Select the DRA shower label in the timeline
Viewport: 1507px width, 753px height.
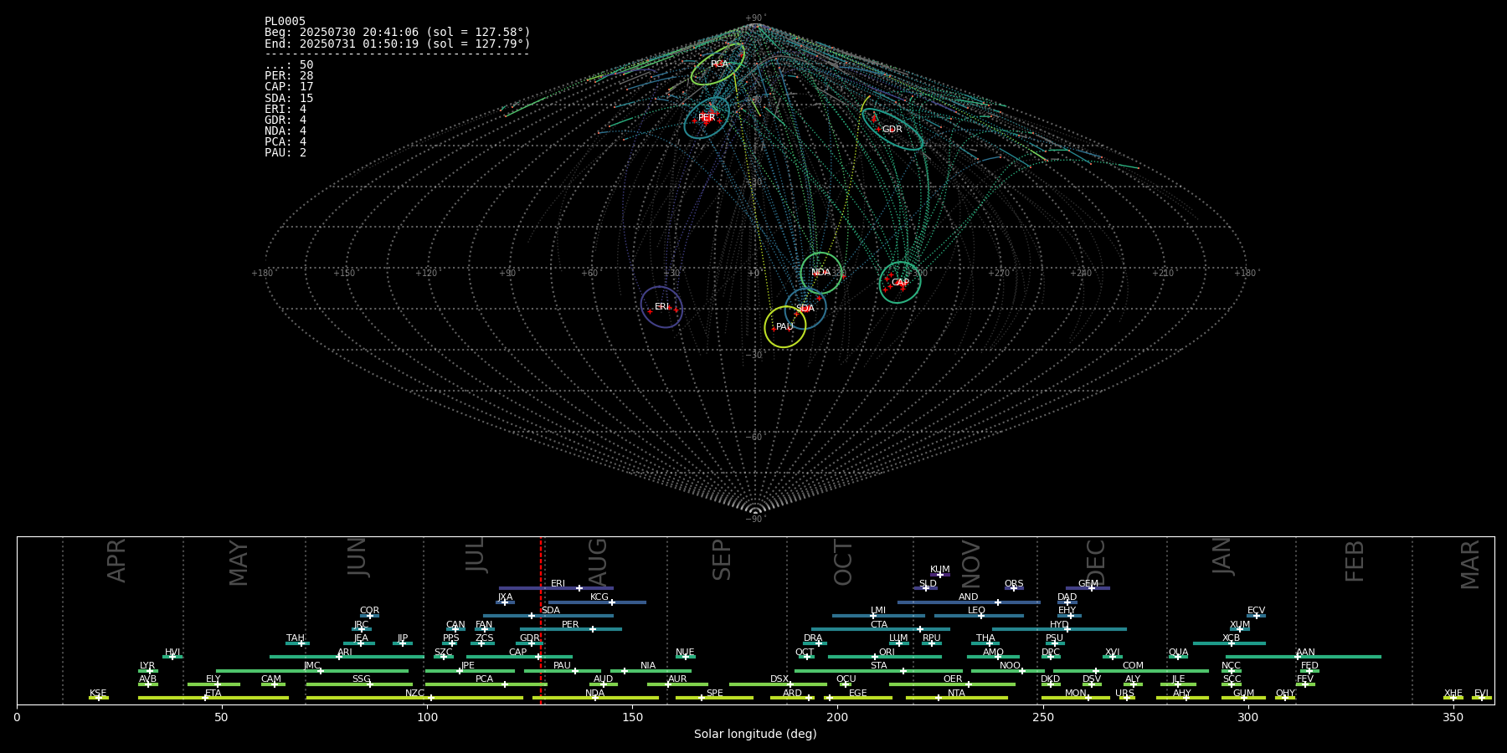pyautogui.click(x=813, y=638)
